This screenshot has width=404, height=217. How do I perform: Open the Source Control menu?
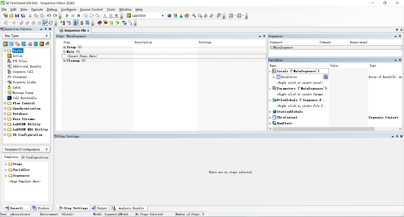point(91,10)
